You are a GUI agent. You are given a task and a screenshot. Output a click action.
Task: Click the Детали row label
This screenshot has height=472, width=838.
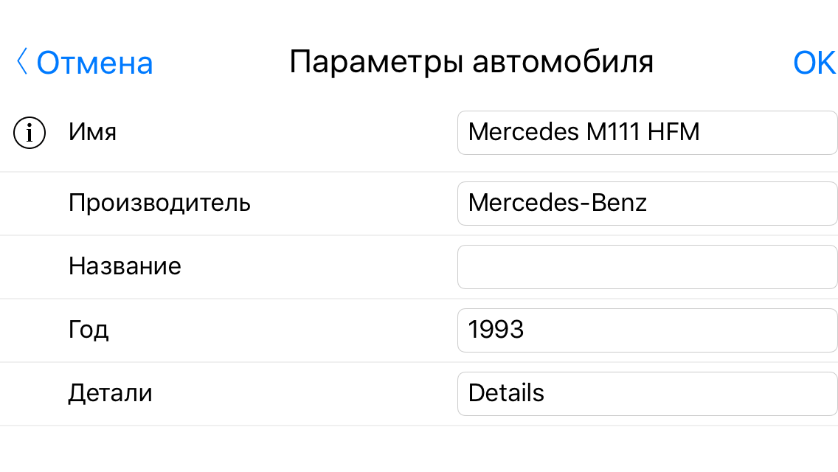[x=110, y=393]
